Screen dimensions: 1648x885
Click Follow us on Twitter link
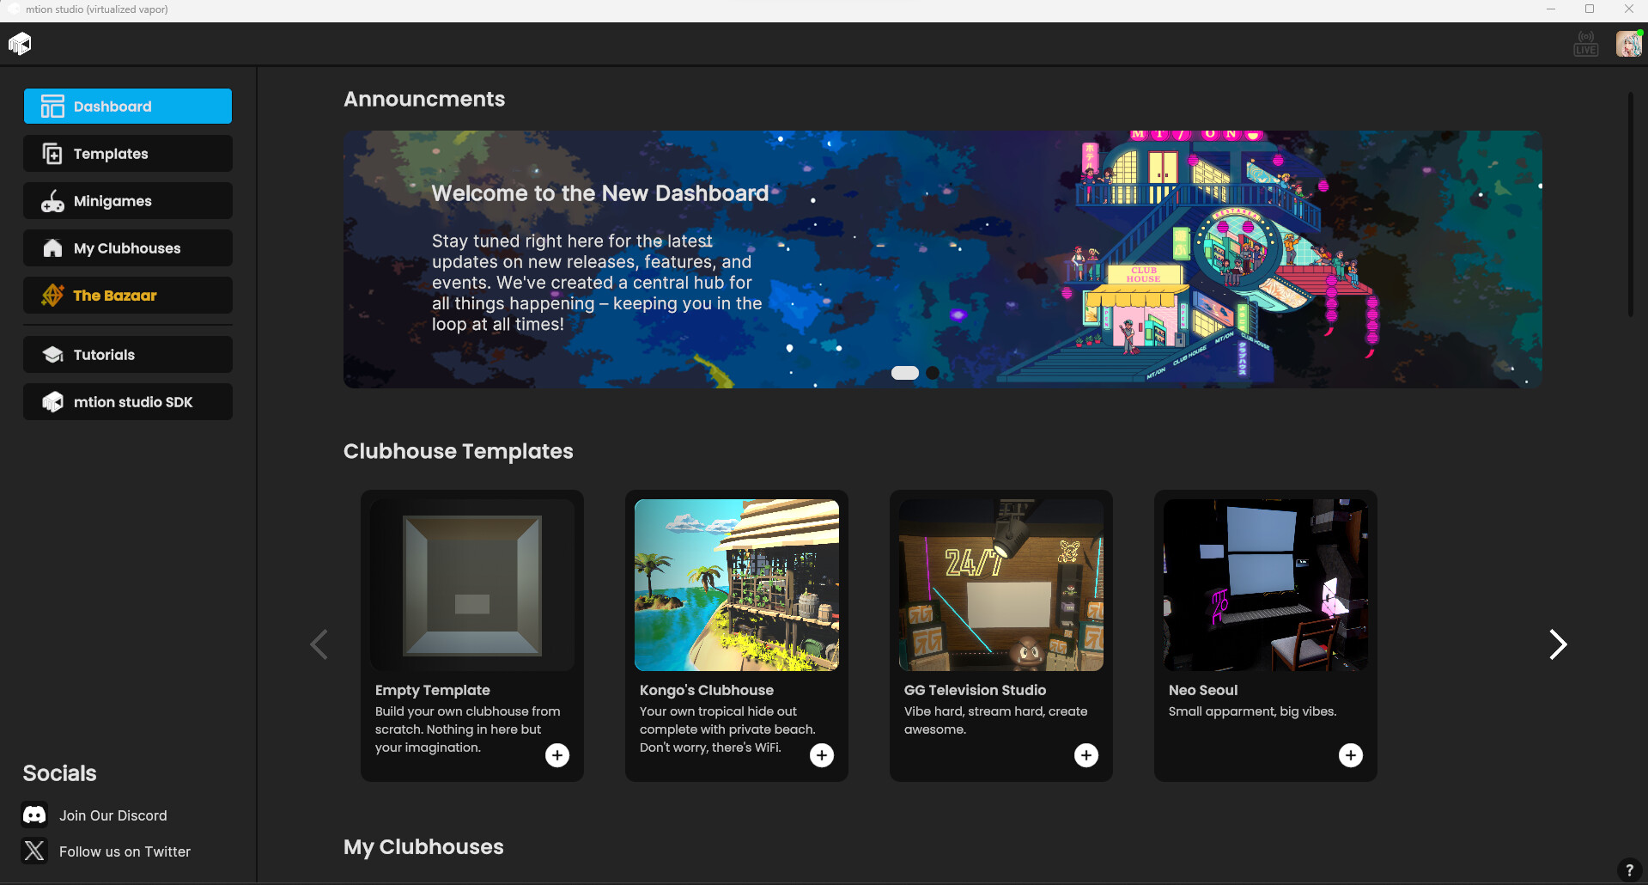pos(125,851)
